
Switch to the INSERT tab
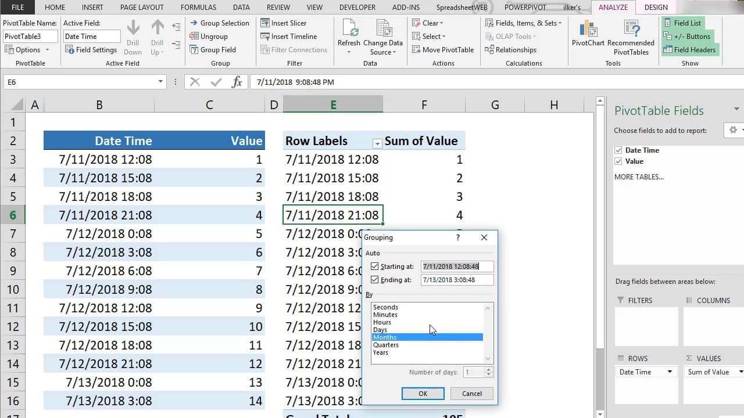pos(92,8)
